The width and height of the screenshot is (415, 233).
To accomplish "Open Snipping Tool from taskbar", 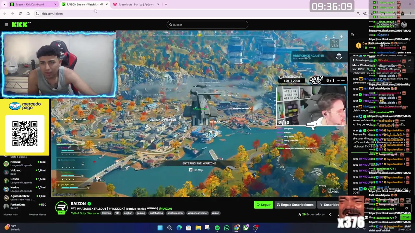I will point(207,228).
